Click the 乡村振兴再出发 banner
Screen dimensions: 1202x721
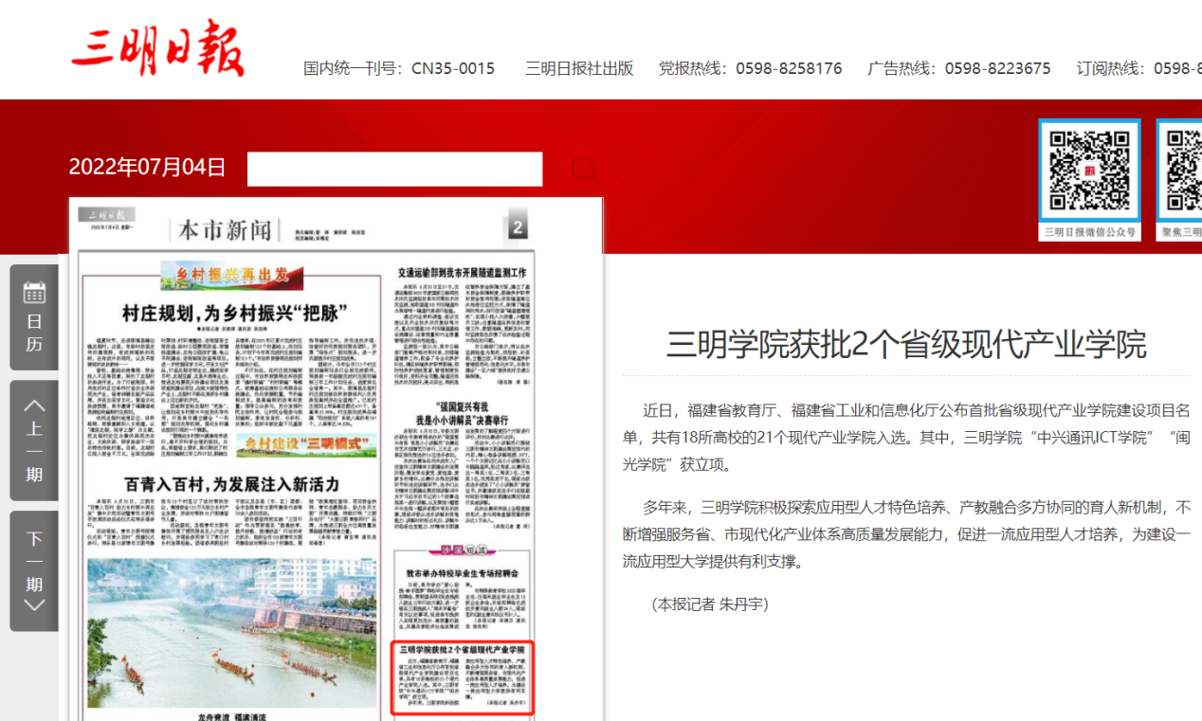231,275
